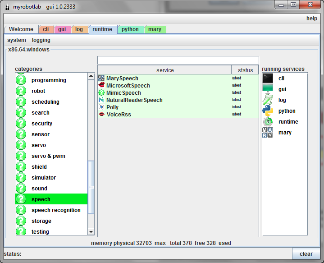Click the MarySpeech service icon
324x263 pixels.
101,78
